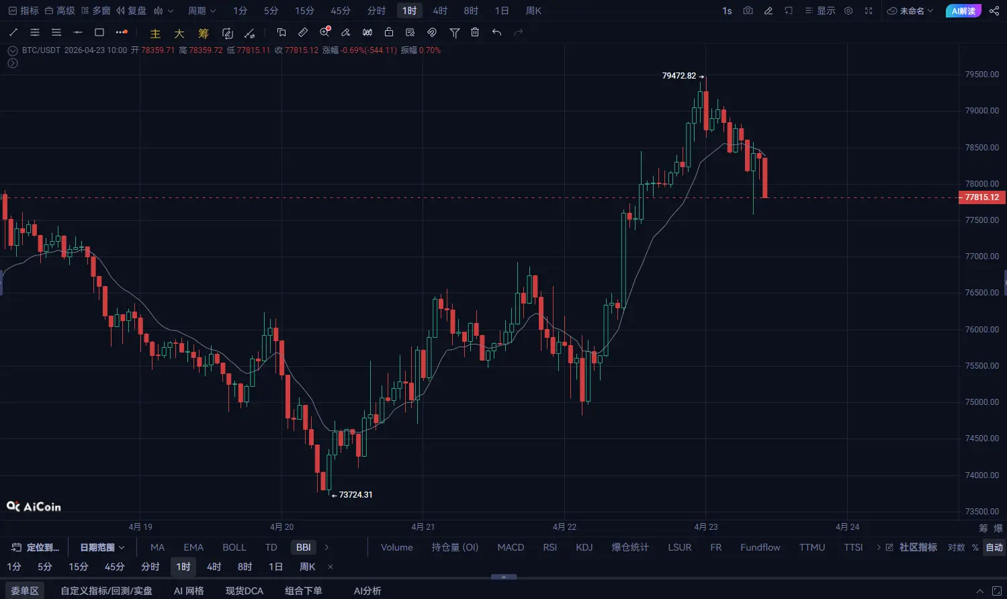1007x599 pixels.
Task: Show more main indicators after BBI
Action: [326, 547]
